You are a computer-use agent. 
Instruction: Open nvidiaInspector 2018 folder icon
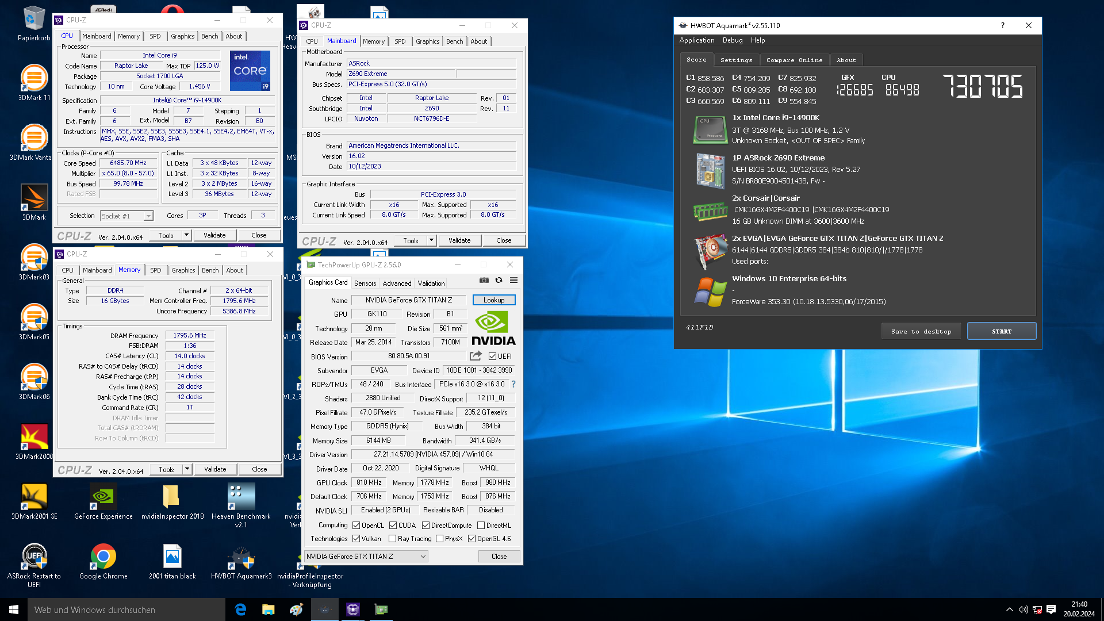click(172, 501)
